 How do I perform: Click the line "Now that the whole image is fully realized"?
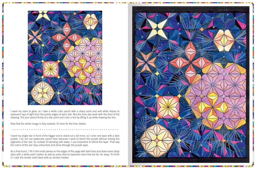point(48,124)
